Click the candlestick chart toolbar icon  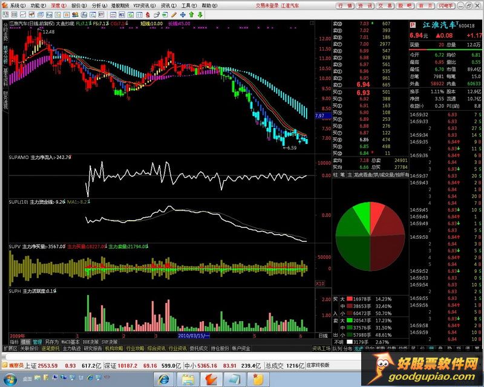31,15
